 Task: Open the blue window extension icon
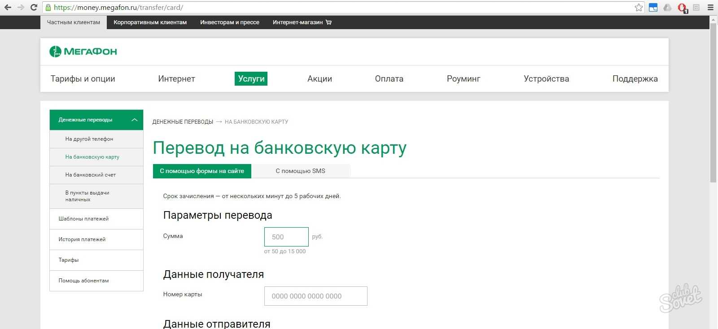coord(653,7)
